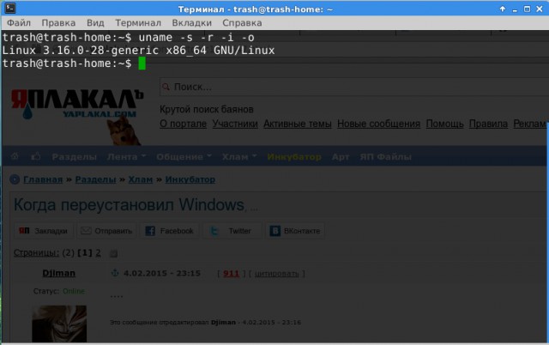The image size is (549, 345).
Task: Click the green terminal cursor
Action: (142, 64)
